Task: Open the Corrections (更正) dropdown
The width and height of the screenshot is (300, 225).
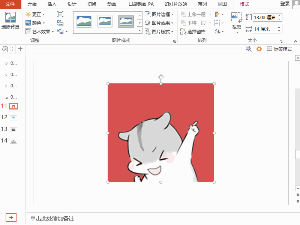Action: (x=35, y=14)
